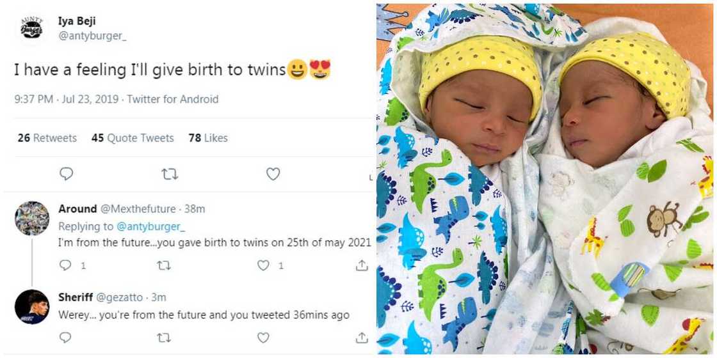Open the 26 Retweets list
Screen dimensions: 717x358
pyautogui.click(x=47, y=138)
